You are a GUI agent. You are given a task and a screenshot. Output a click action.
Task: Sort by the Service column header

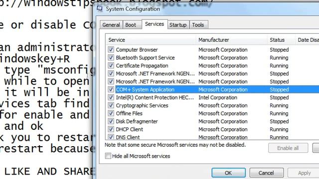click(151, 40)
